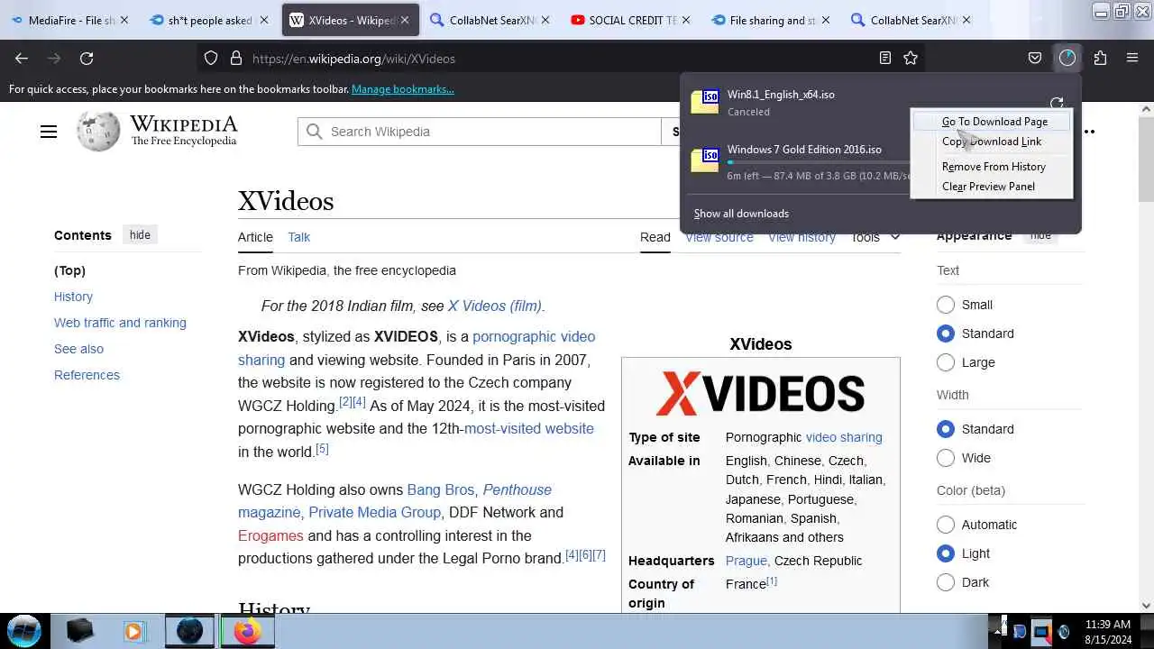Hide the Contents sidebar

(x=140, y=234)
